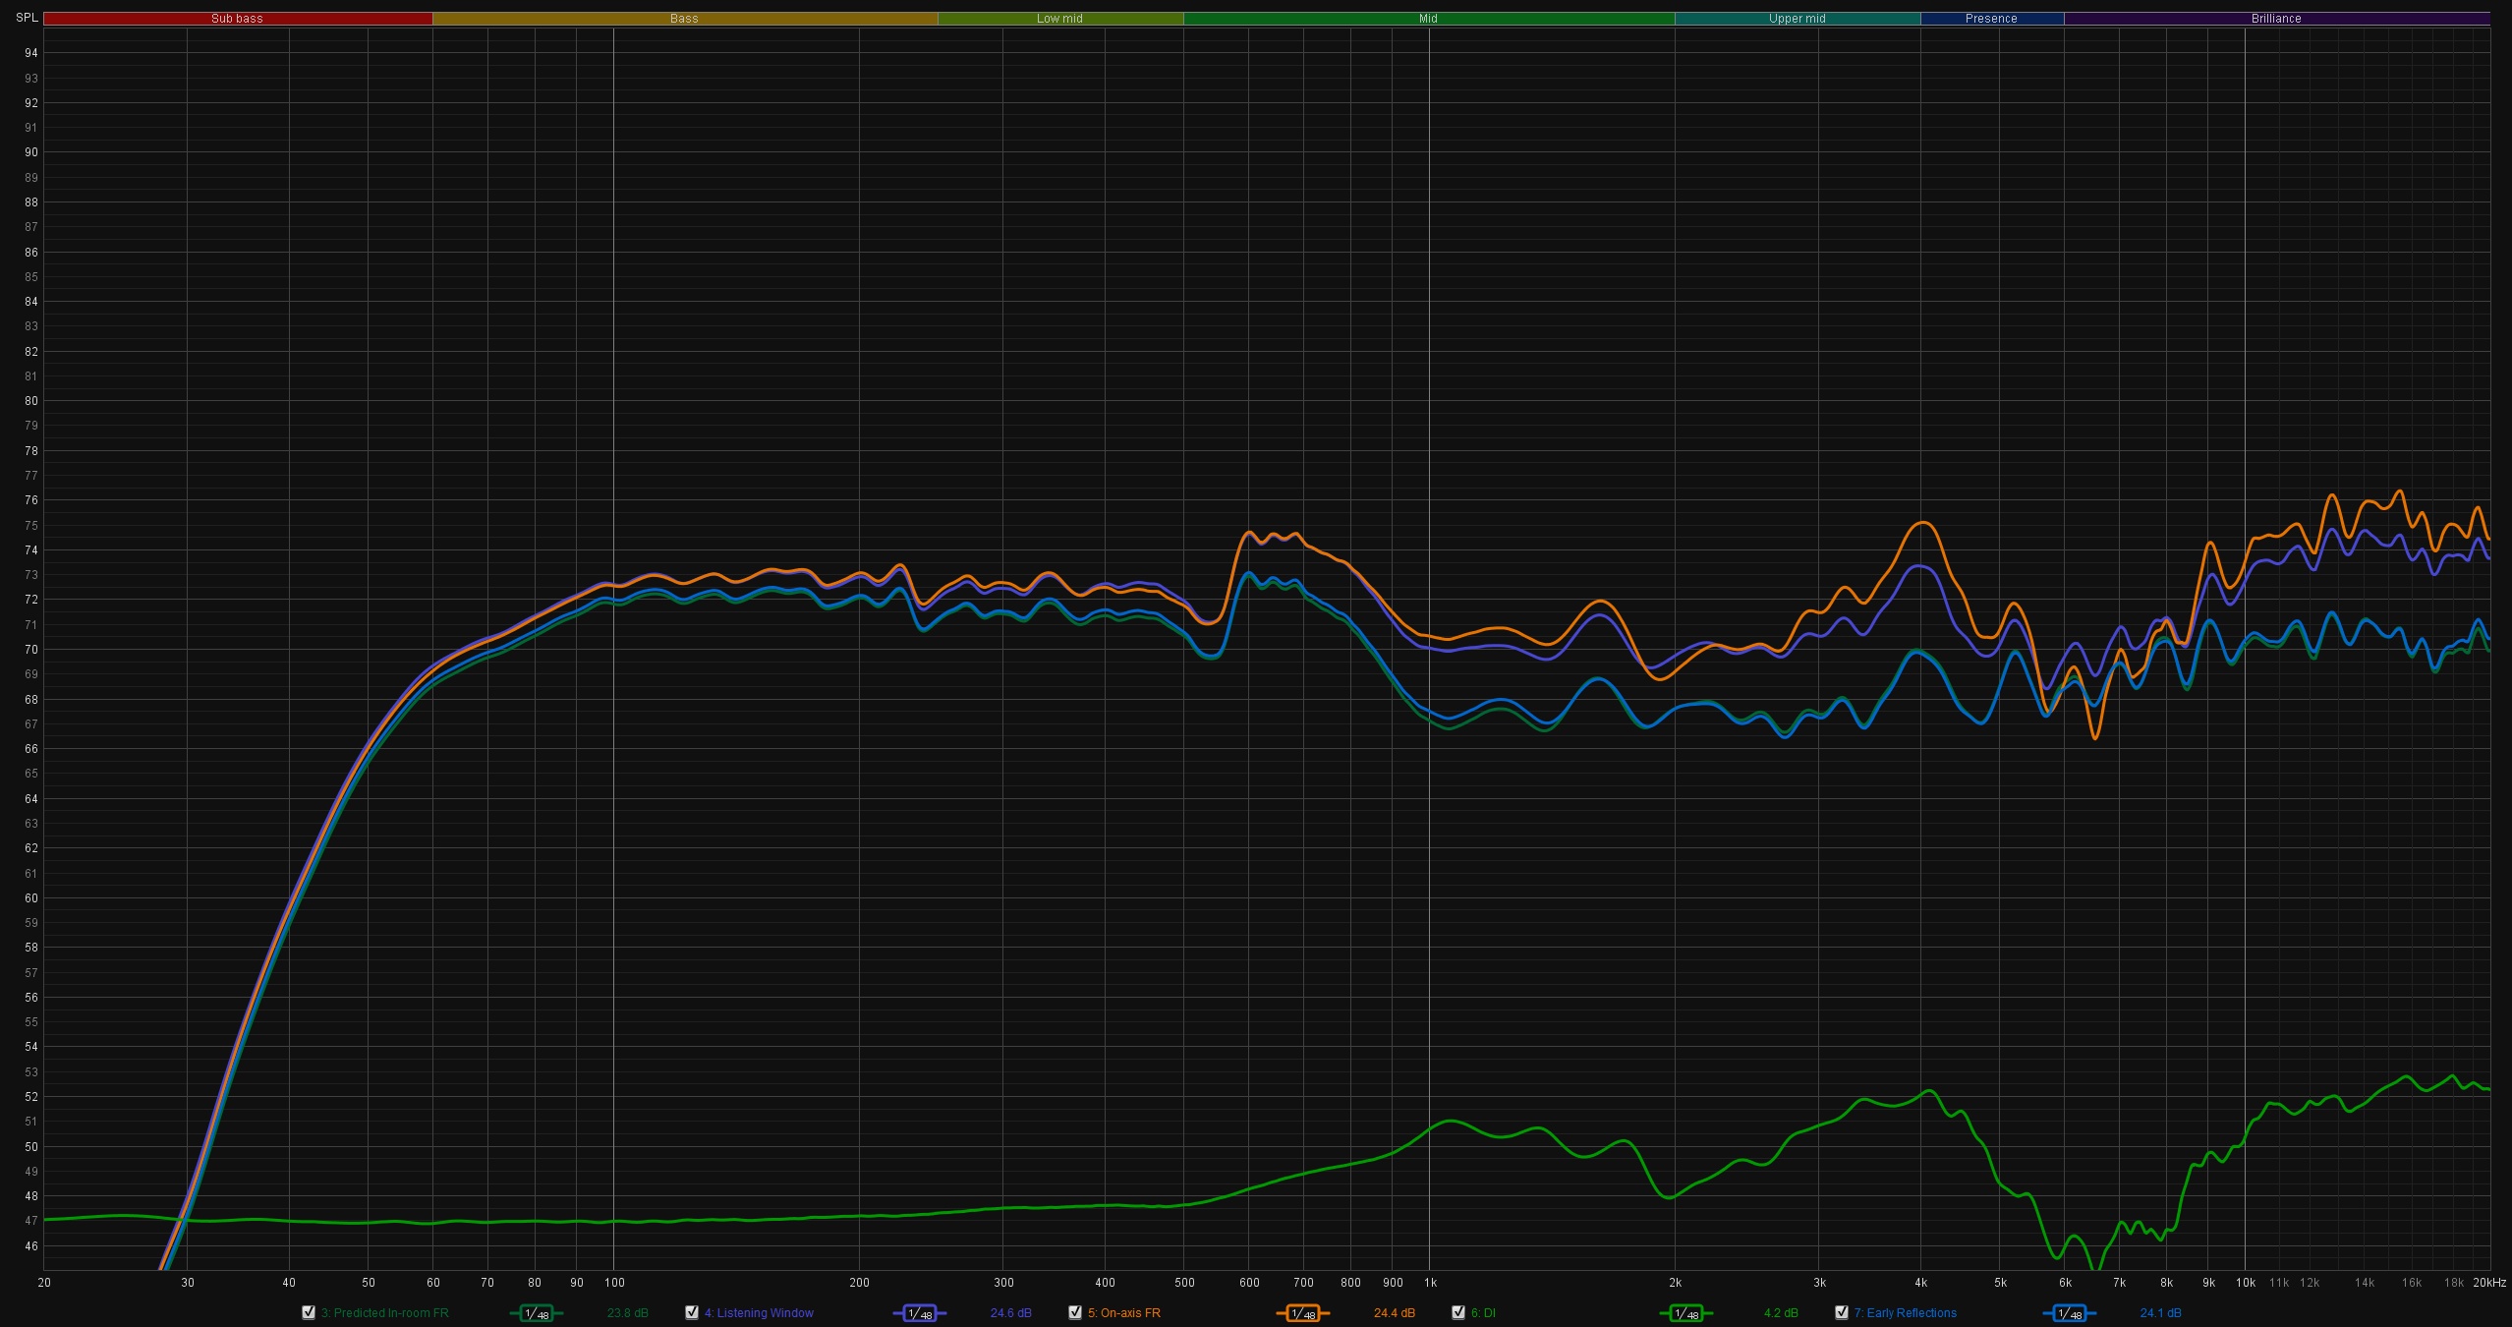Click the Sub bass frequency band header
Viewport: 2512px width, 1327px height.
[x=238, y=19]
